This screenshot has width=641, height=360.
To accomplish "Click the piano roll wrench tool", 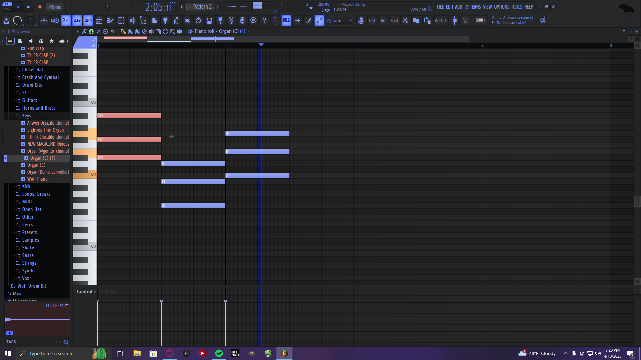I will pyautogui.click(x=84, y=31).
